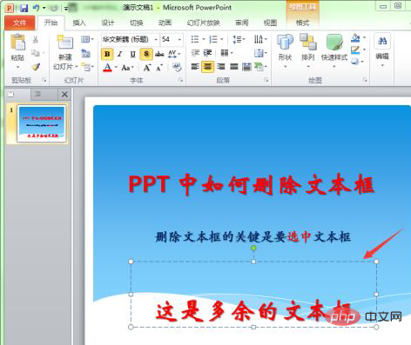Toggle Center alignment button
This screenshot has height=345, width=411.
(207, 67)
